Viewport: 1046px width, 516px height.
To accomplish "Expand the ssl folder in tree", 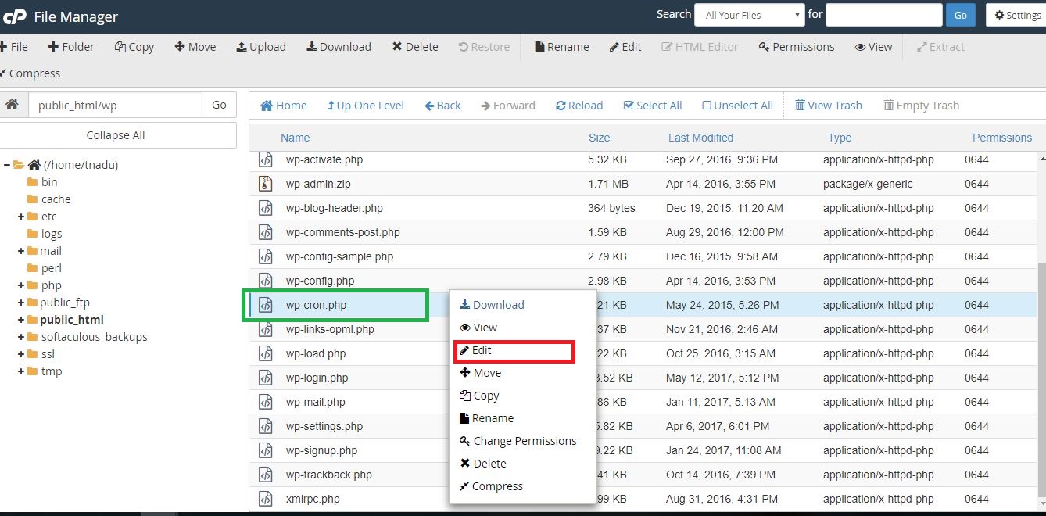I will coord(21,354).
